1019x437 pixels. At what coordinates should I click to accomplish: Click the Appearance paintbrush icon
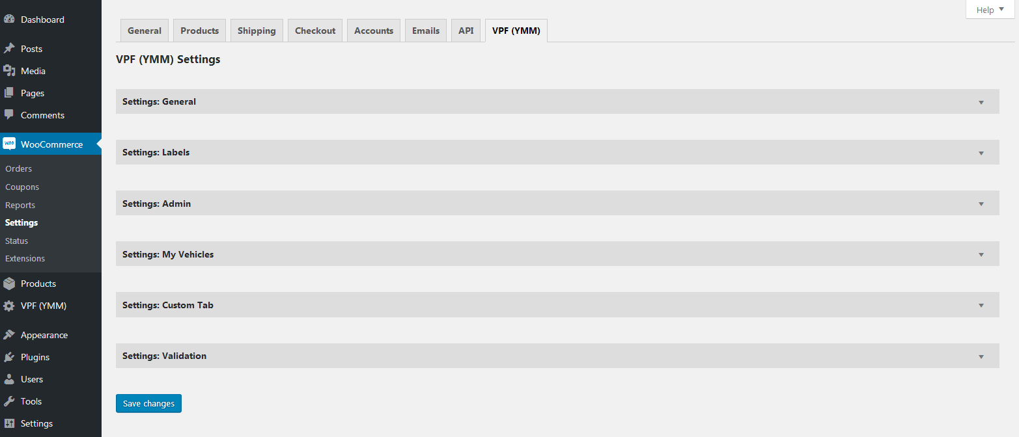coord(9,335)
